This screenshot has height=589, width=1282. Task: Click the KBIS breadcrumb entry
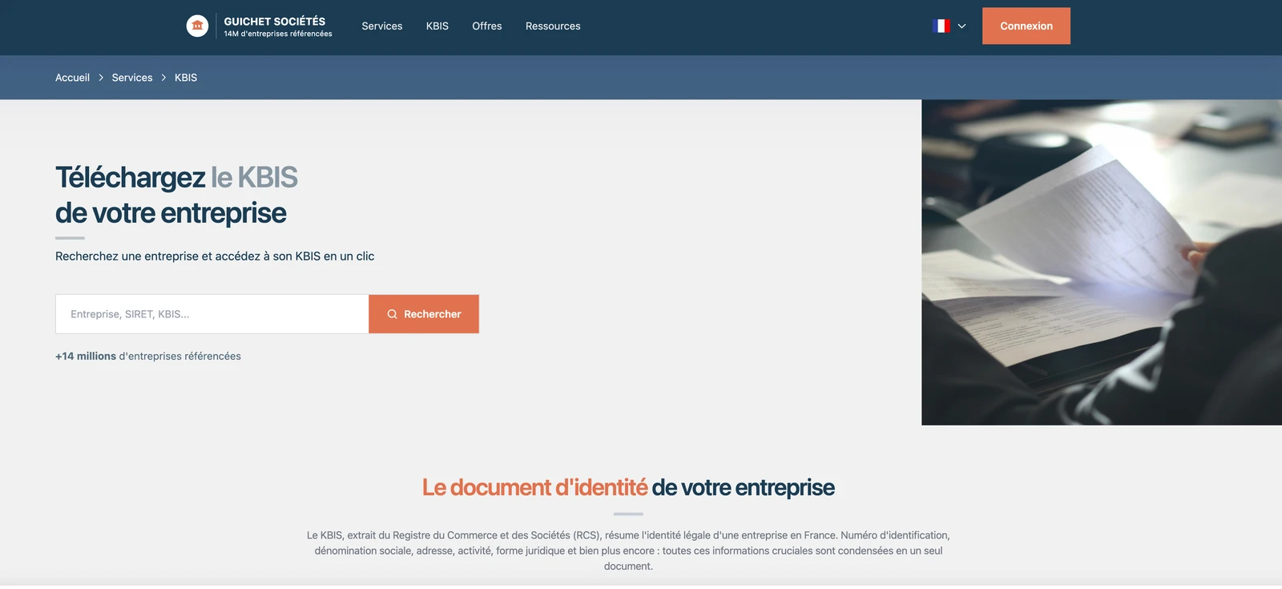coord(186,78)
